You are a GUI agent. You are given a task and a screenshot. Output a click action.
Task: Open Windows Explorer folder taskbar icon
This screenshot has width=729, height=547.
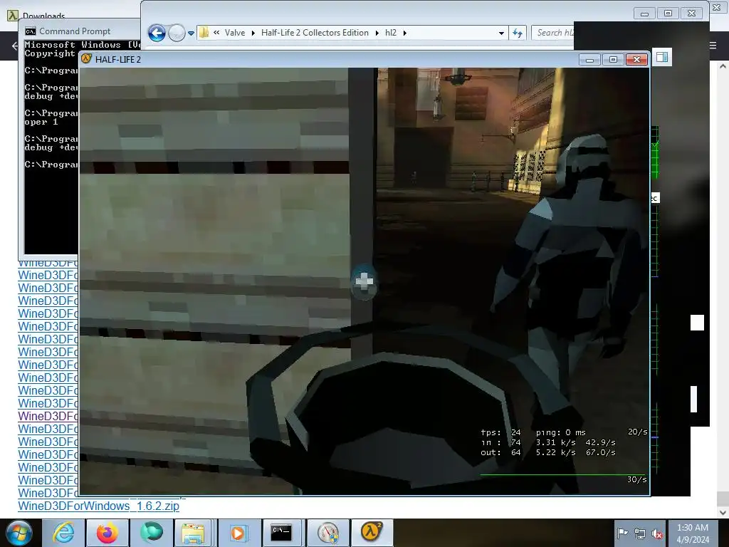[193, 533]
